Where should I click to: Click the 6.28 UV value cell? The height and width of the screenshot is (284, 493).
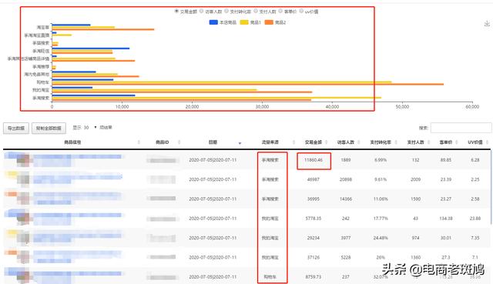(475, 160)
